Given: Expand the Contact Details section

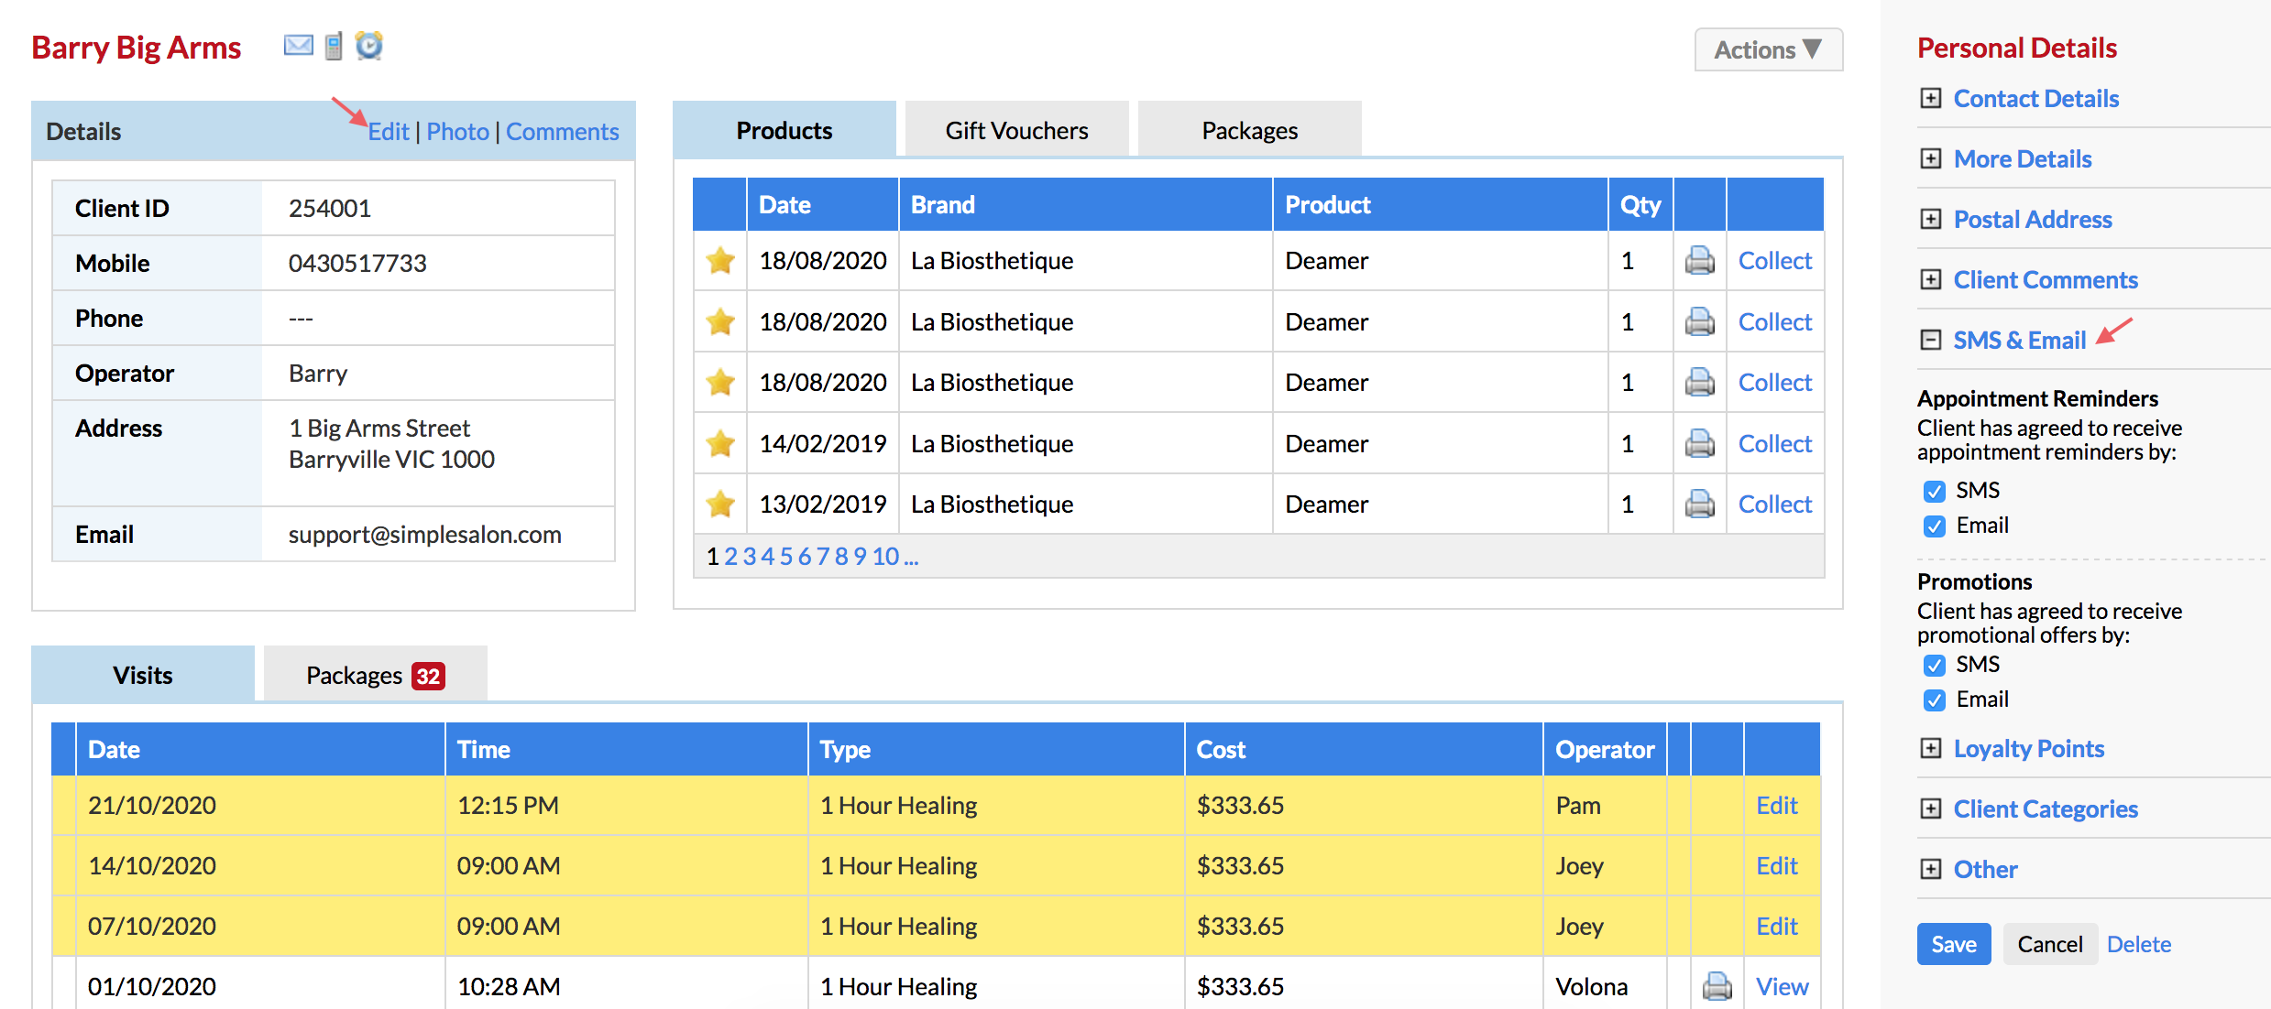Looking at the screenshot, I should point(2035,99).
